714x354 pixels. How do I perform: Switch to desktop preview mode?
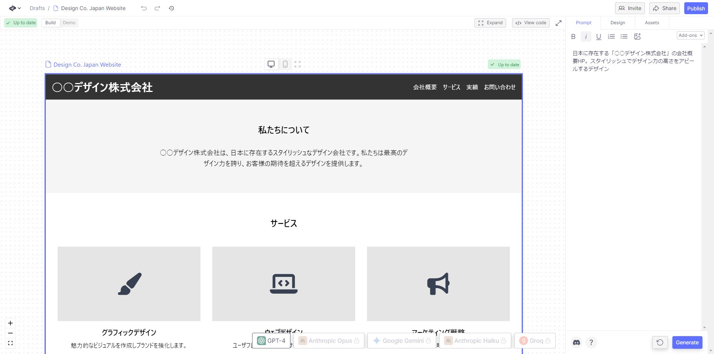tap(271, 64)
